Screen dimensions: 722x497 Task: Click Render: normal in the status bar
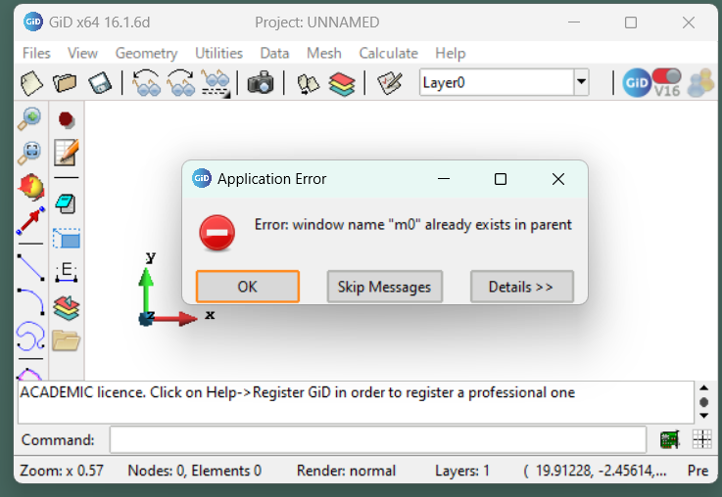346,471
